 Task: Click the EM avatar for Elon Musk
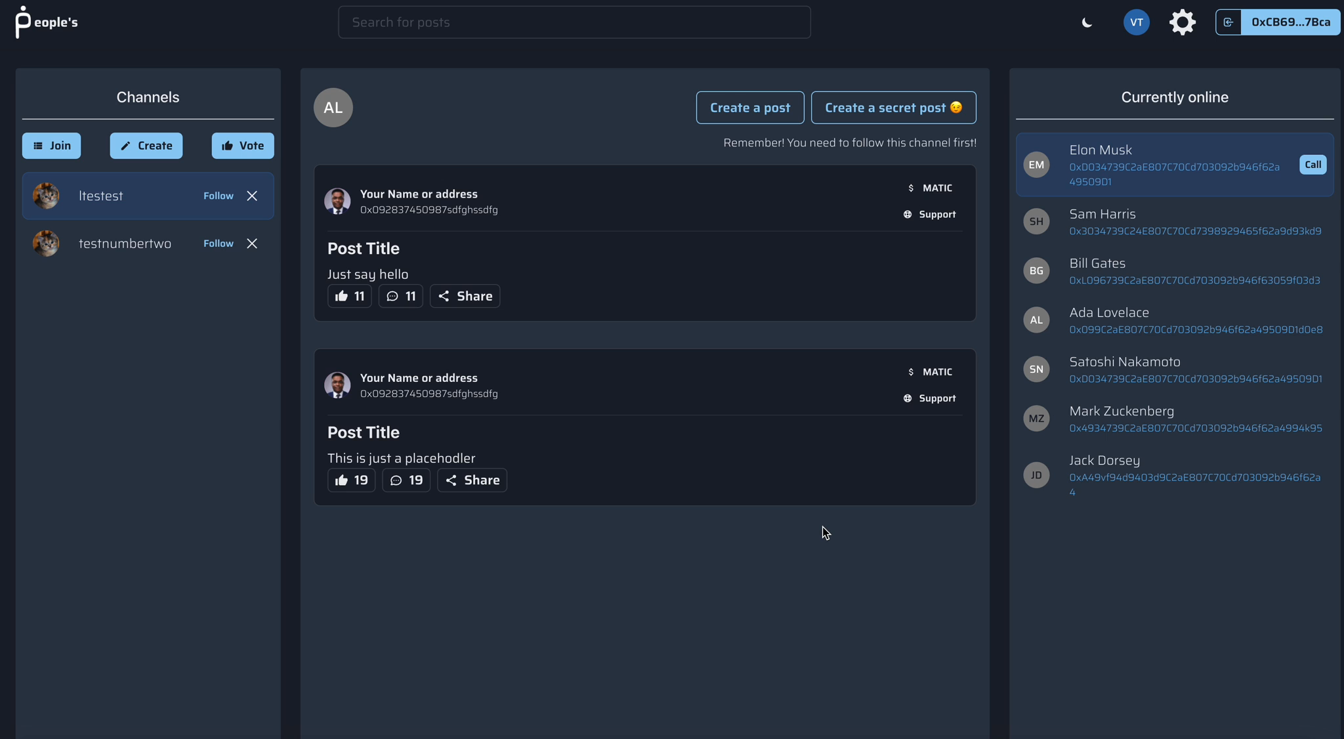(x=1036, y=165)
